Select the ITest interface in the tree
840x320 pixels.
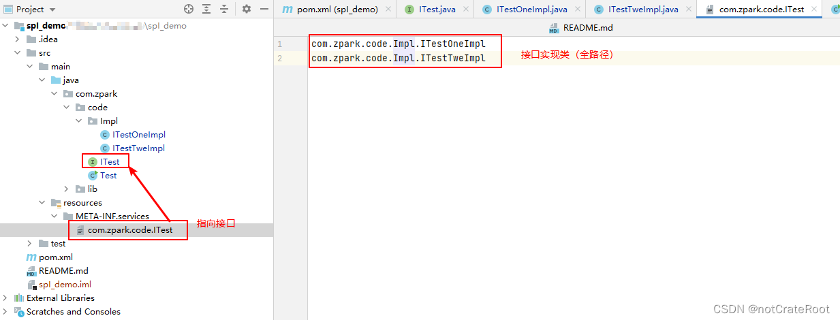(109, 161)
